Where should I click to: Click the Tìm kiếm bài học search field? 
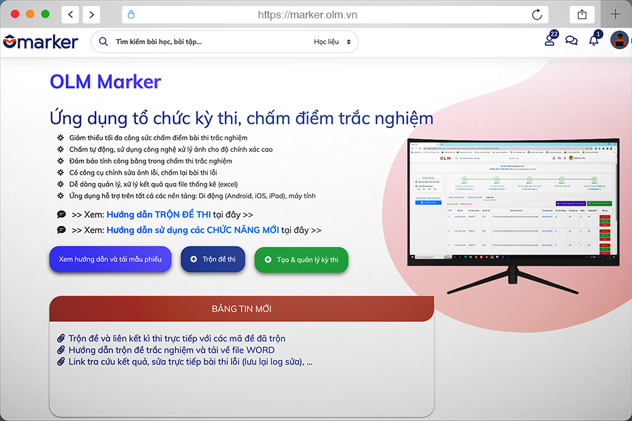pyautogui.click(x=158, y=40)
